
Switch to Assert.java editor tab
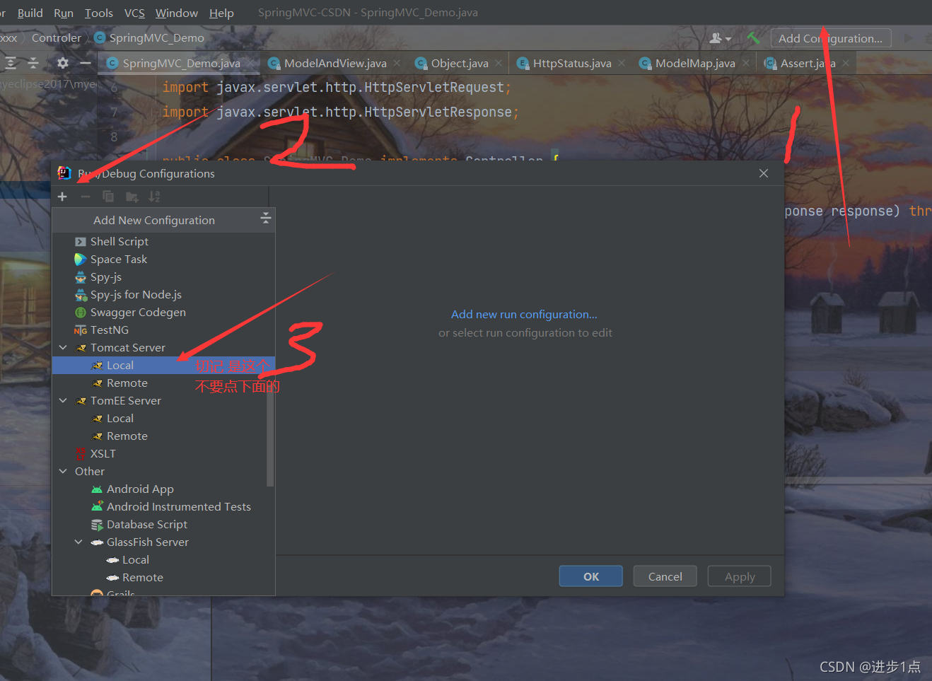coord(808,63)
